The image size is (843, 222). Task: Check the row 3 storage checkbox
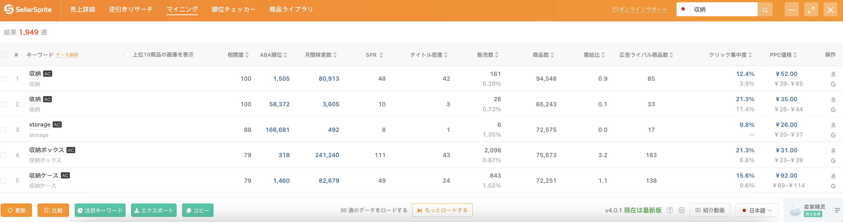(x=4, y=130)
